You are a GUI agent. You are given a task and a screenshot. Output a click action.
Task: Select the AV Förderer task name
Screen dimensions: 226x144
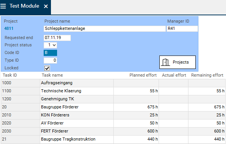(77, 123)
